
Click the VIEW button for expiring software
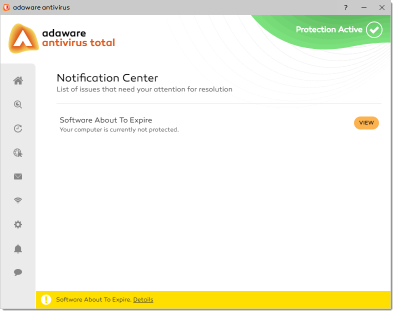[x=366, y=122]
